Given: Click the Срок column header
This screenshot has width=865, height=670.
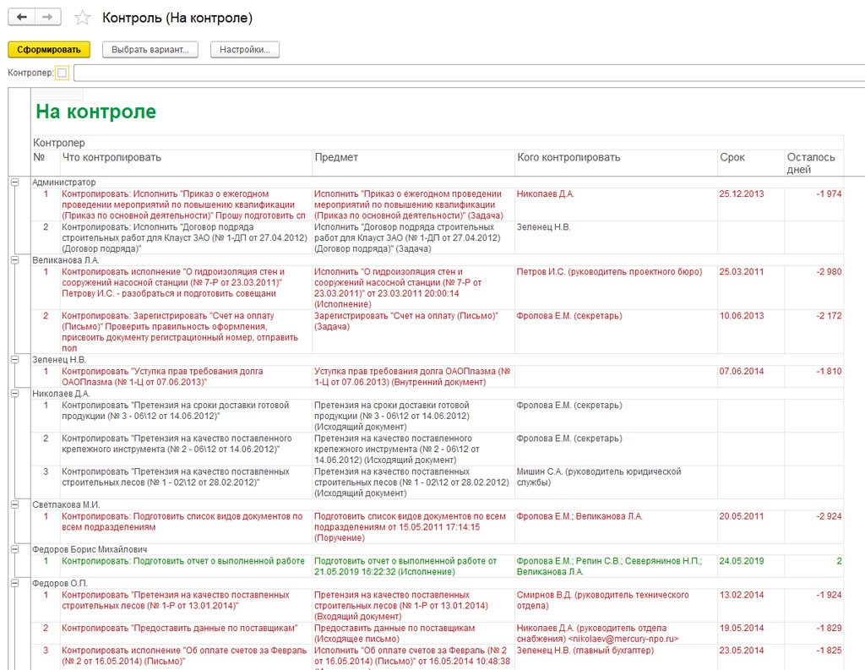Looking at the screenshot, I should click(732, 158).
